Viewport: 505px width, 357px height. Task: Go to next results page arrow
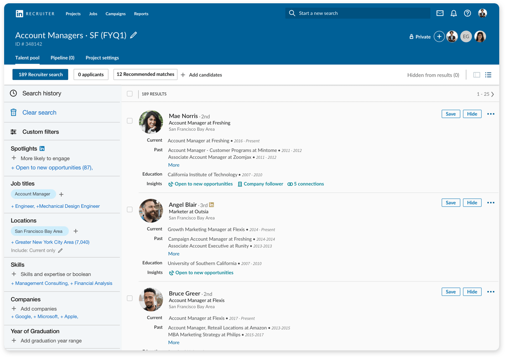(493, 94)
